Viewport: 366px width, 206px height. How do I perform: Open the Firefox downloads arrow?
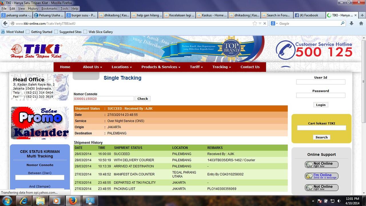pos(352,23)
